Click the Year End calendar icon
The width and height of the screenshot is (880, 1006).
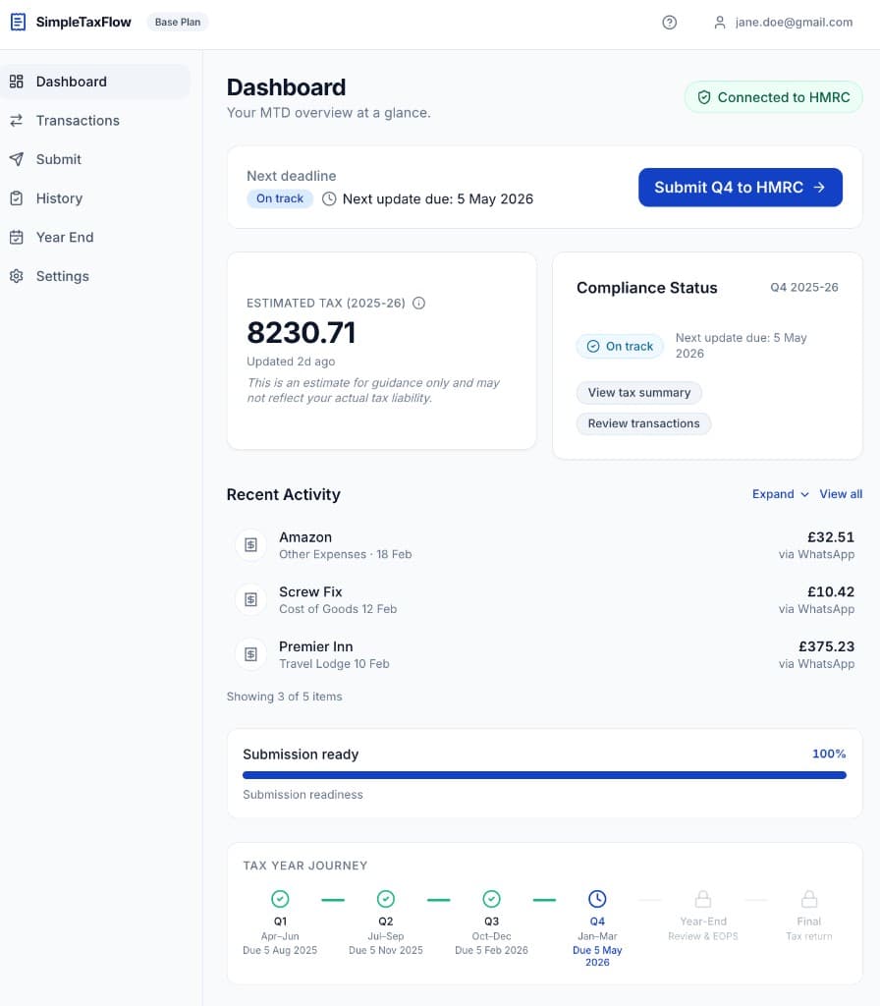tap(17, 237)
